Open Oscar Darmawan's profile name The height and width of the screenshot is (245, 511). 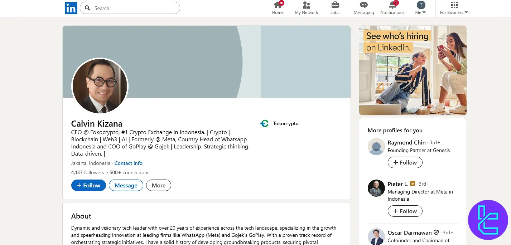pos(410,232)
